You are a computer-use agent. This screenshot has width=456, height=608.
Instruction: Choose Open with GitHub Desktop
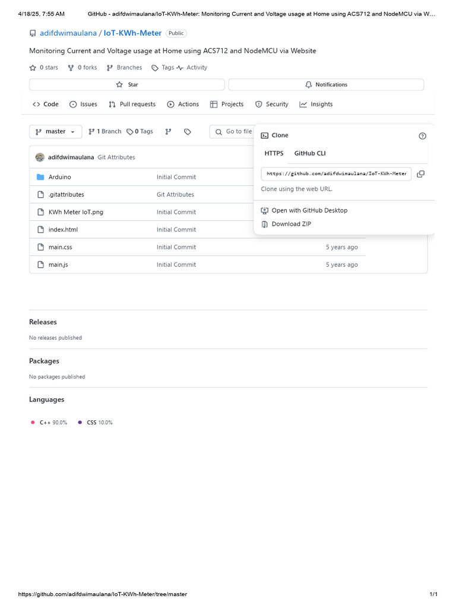[x=305, y=211]
